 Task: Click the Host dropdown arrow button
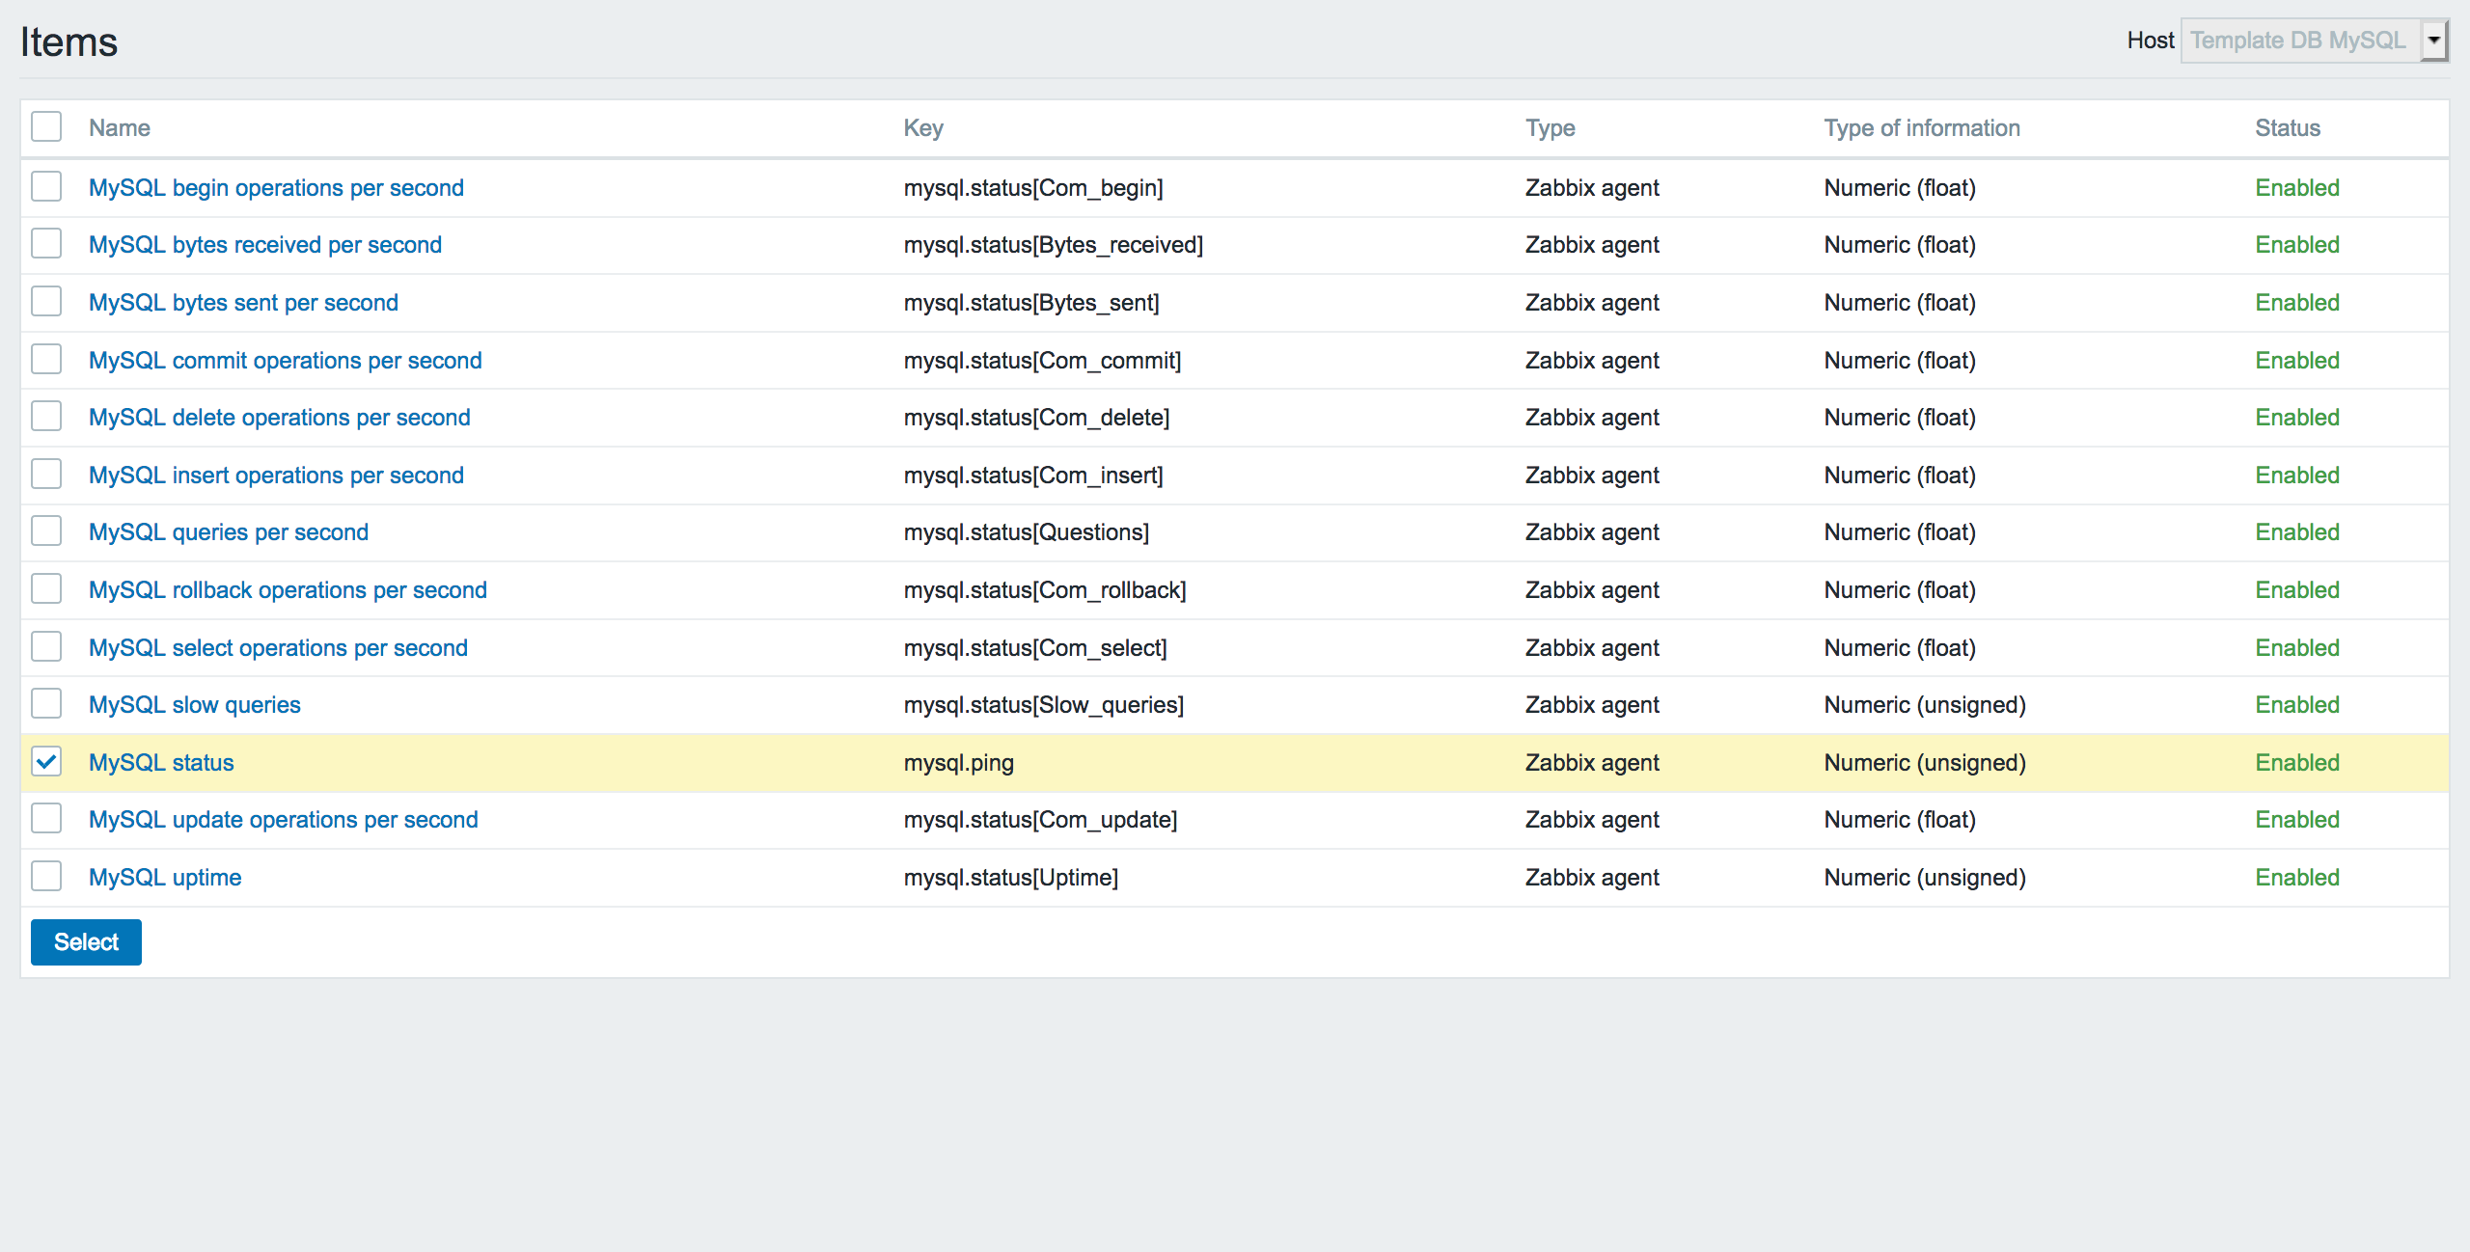(2434, 41)
